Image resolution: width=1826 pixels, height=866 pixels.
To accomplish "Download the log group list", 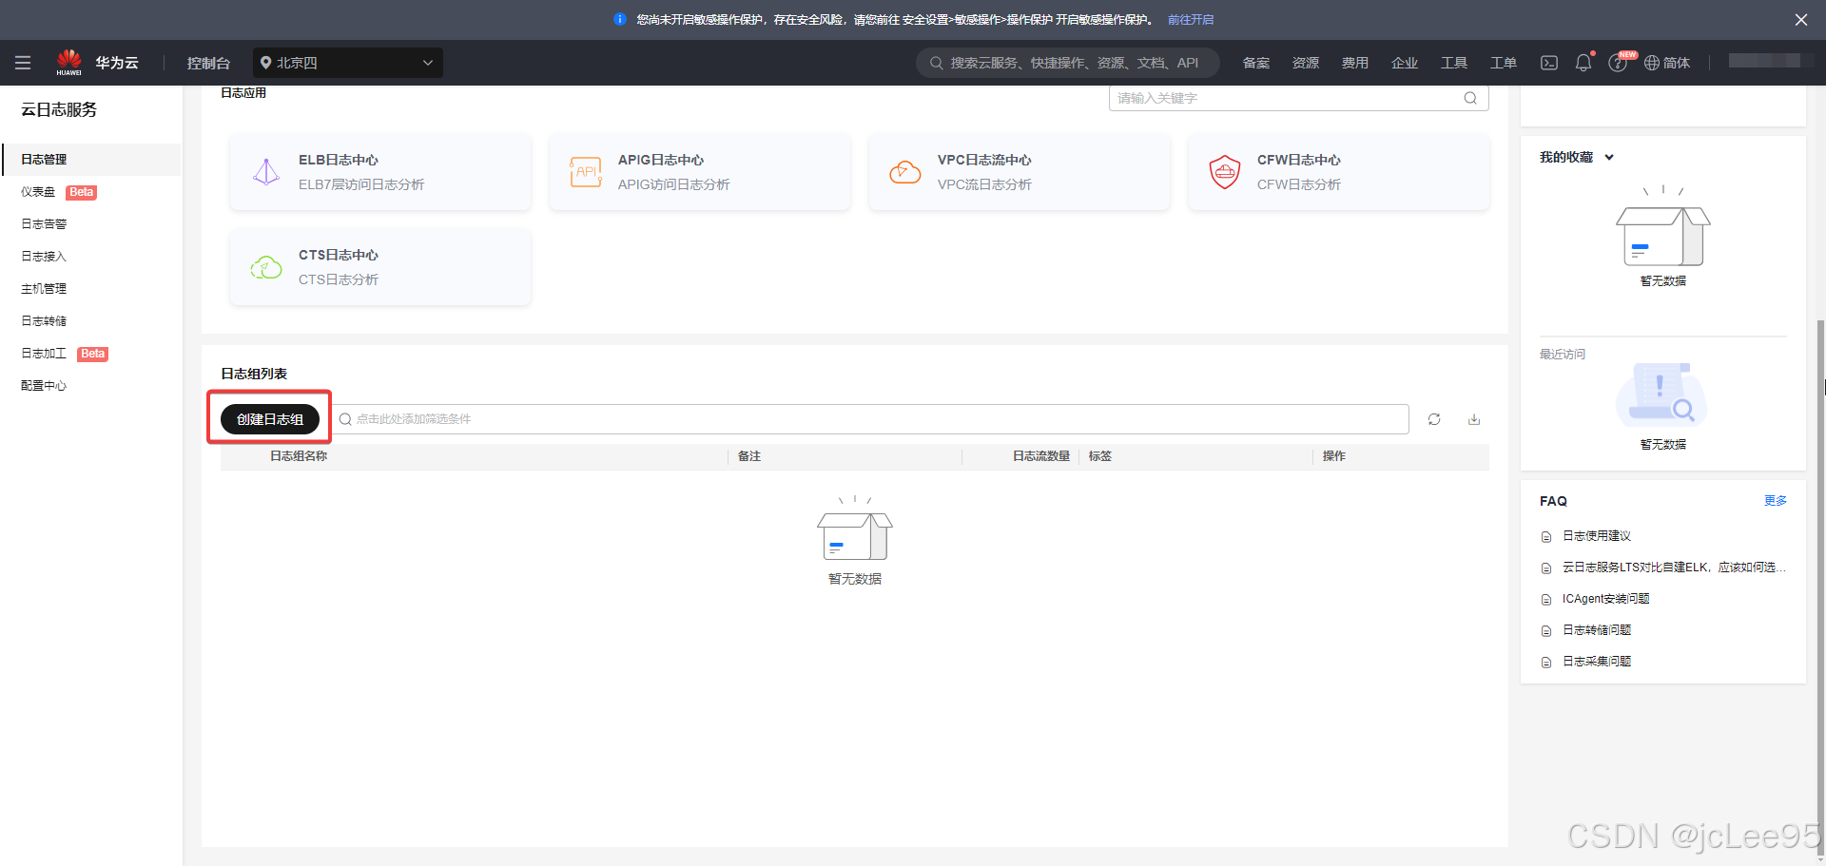I will point(1474,419).
